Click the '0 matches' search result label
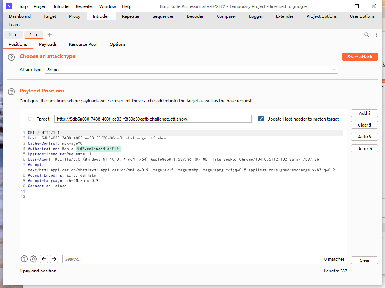 [x=334, y=259]
